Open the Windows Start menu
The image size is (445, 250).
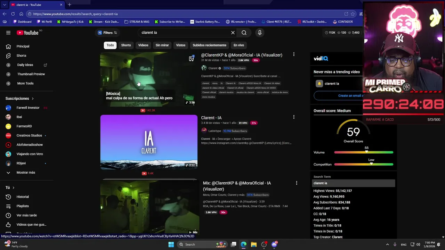(171, 244)
